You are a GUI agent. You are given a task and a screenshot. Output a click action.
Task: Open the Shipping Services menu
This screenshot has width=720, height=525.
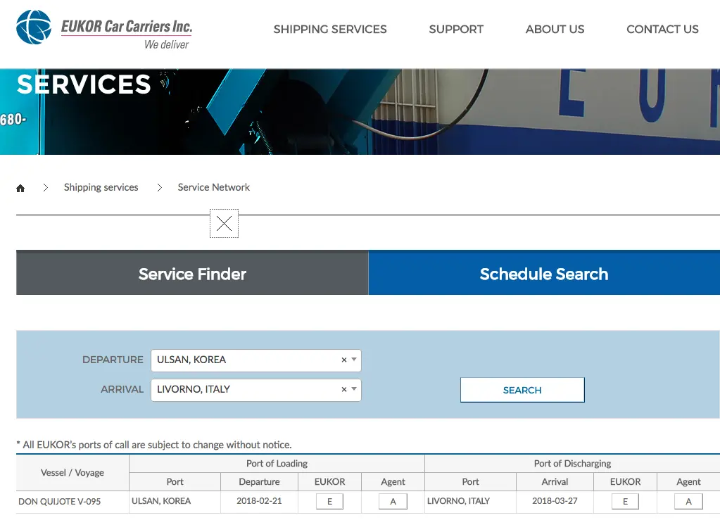pyautogui.click(x=330, y=30)
